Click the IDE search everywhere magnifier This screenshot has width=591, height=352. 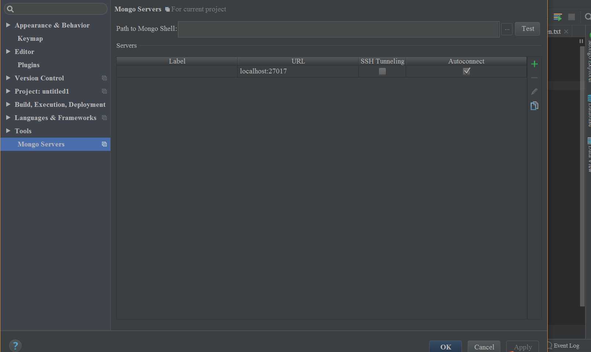(x=588, y=17)
